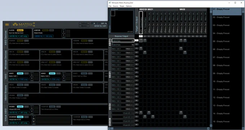Click VB-Audio Matrix Routing Grid title icon
The height and width of the screenshot is (130, 245).
[110, 3]
